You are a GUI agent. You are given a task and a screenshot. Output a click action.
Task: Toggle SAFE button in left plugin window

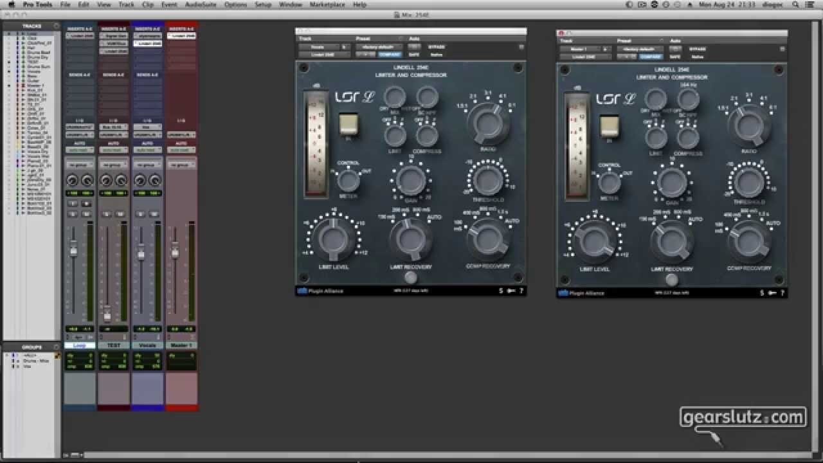[415, 55]
